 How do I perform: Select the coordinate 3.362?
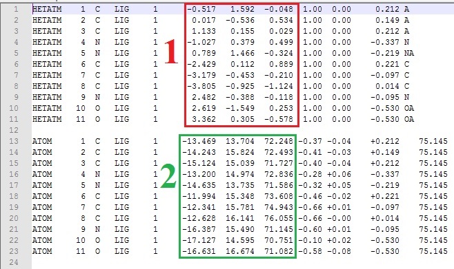click(x=204, y=119)
